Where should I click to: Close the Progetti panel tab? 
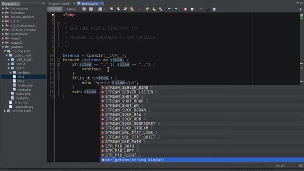18,4
